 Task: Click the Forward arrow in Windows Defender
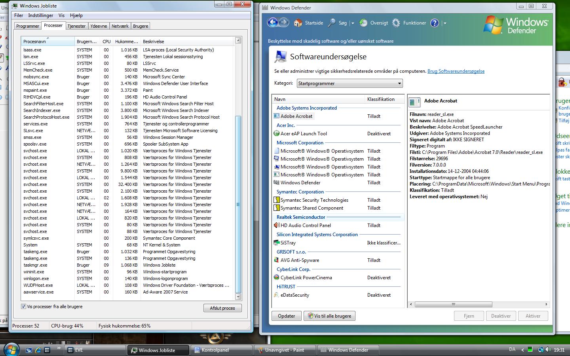(284, 23)
